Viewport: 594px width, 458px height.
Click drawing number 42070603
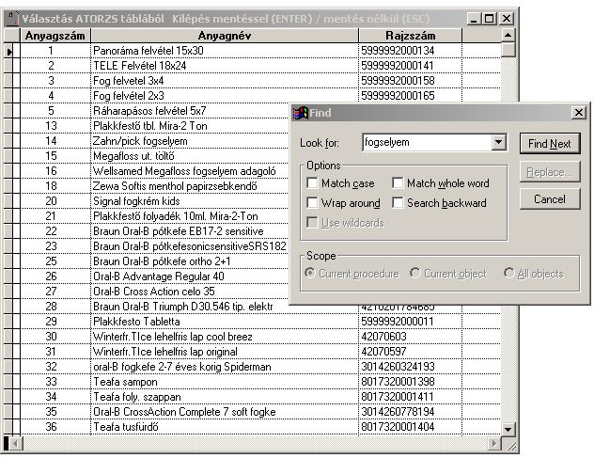(x=411, y=337)
